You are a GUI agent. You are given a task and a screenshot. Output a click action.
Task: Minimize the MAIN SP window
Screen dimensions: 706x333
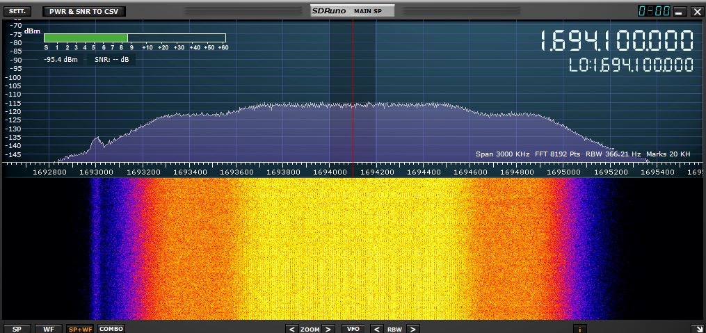680,11
